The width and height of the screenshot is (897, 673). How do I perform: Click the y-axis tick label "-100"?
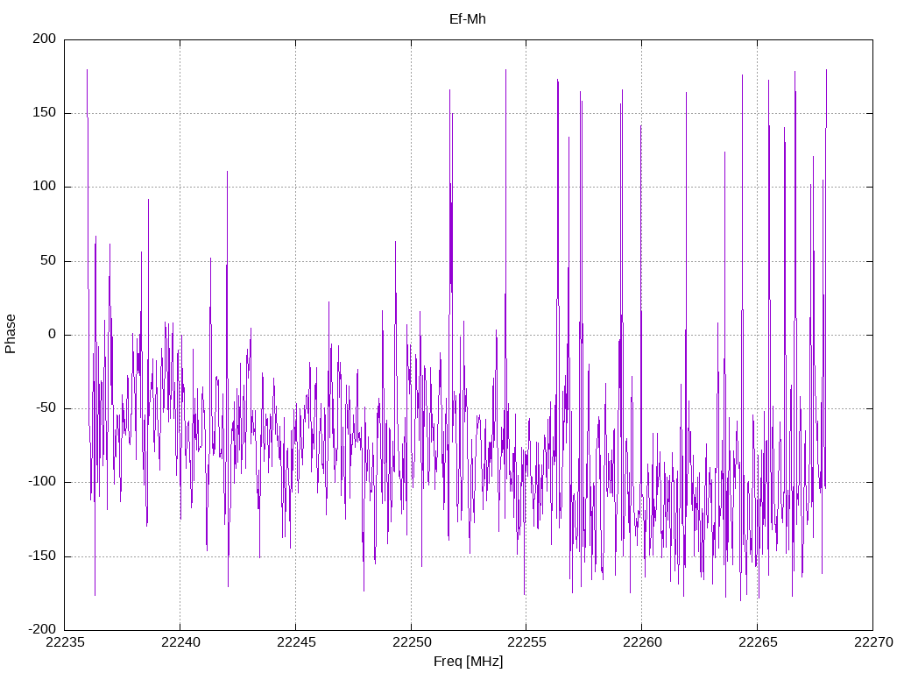point(42,482)
